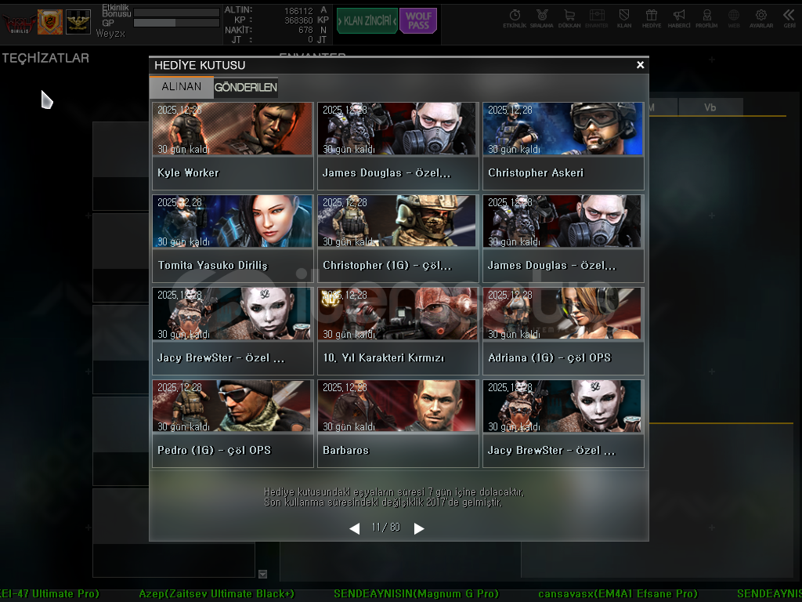This screenshot has height=602, width=802.
Task: Click cansavasx(EM4A1 Efsane Pro) ticker text
Action: (x=618, y=594)
